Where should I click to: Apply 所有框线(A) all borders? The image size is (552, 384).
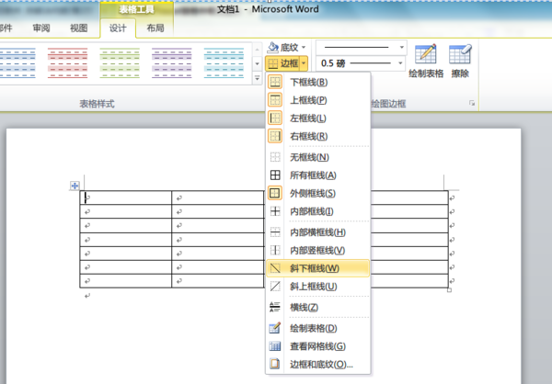point(318,175)
